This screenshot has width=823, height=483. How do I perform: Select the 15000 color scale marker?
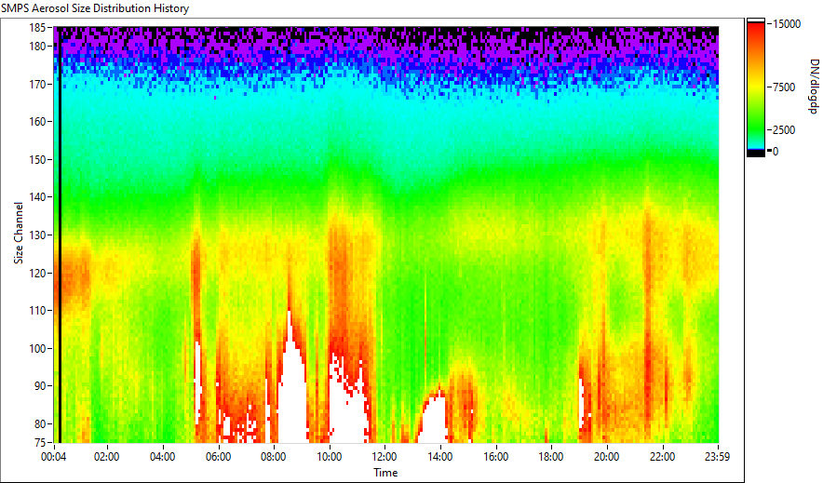pyautogui.click(x=787, y=24)
